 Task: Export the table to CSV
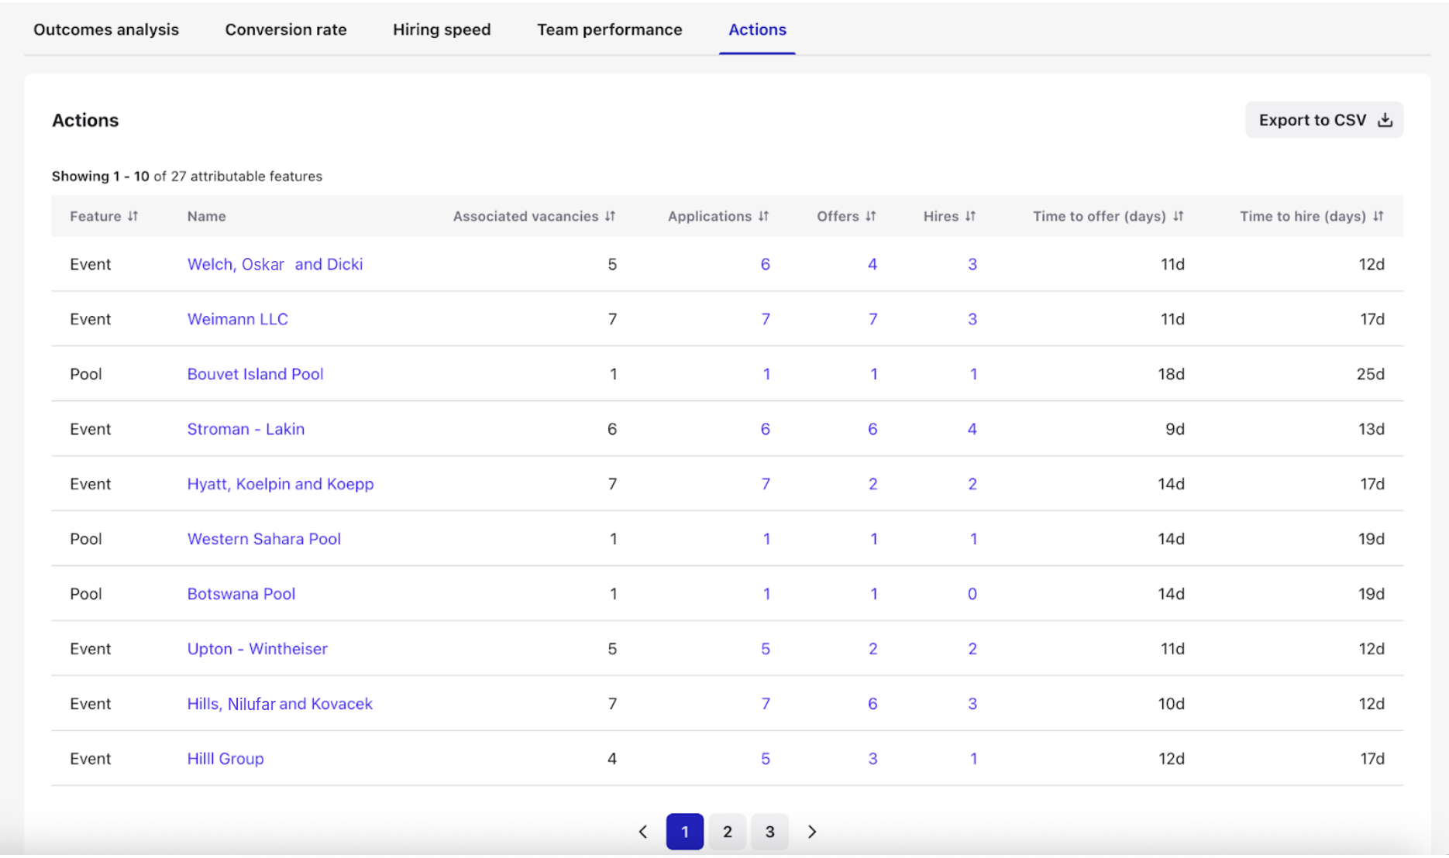pyautogui.click(x=1324, y=120)
